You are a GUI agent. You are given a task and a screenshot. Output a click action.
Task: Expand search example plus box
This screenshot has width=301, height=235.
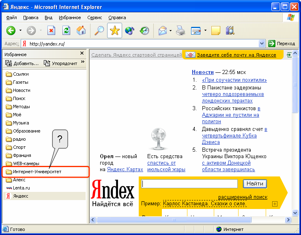[275, 204]
